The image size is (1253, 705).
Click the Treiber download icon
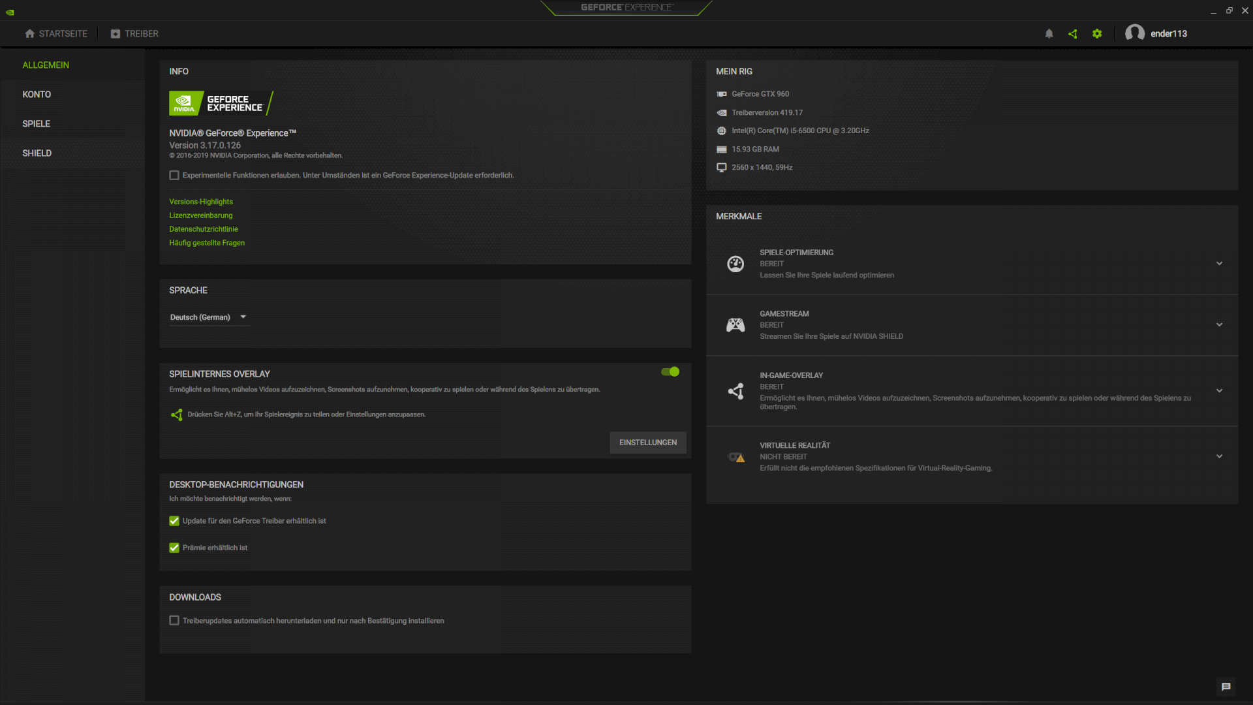click(x=116, y=34)
